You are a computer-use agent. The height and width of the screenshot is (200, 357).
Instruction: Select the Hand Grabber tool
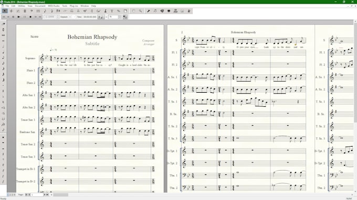[133, 11]
